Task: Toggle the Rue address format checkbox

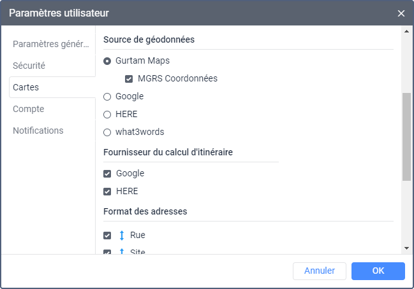Action: [x=107, y=235]
